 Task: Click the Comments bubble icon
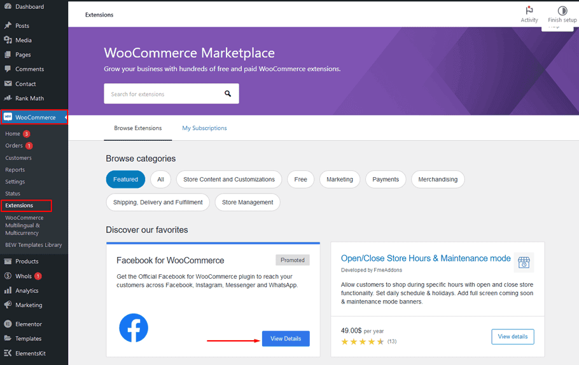tap(8, 69)
